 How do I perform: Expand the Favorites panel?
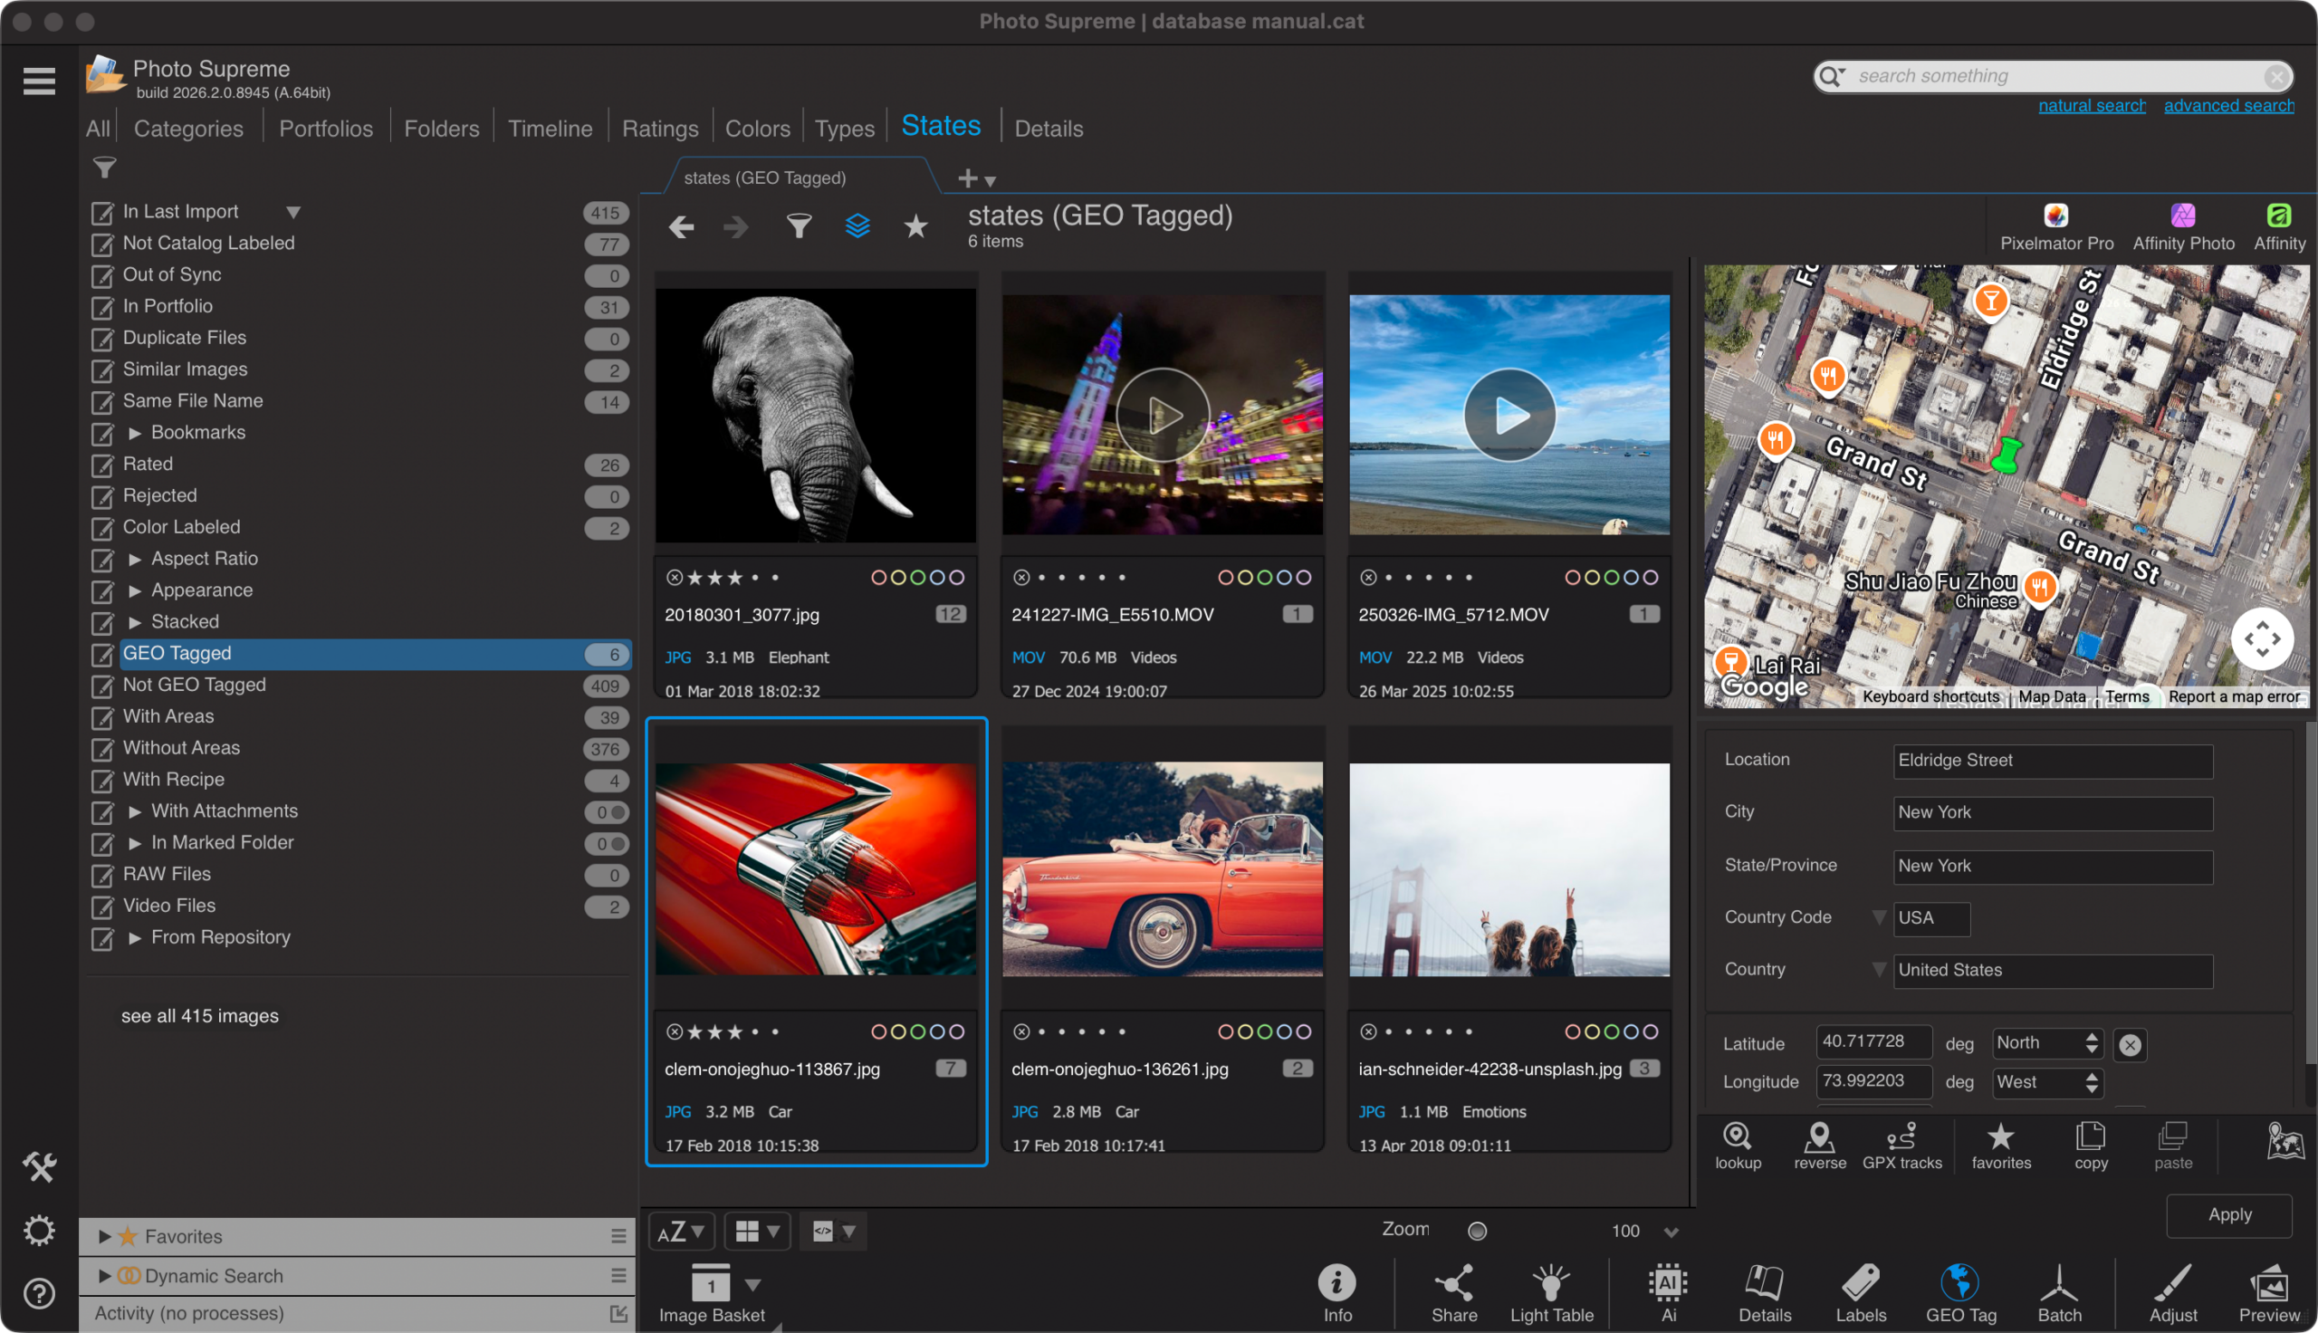point(104,1236)
